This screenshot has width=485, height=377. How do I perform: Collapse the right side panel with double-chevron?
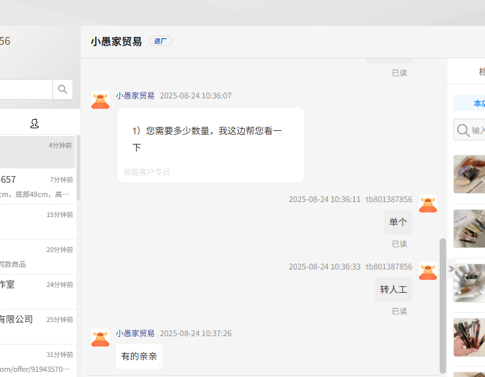pos(451,268)
